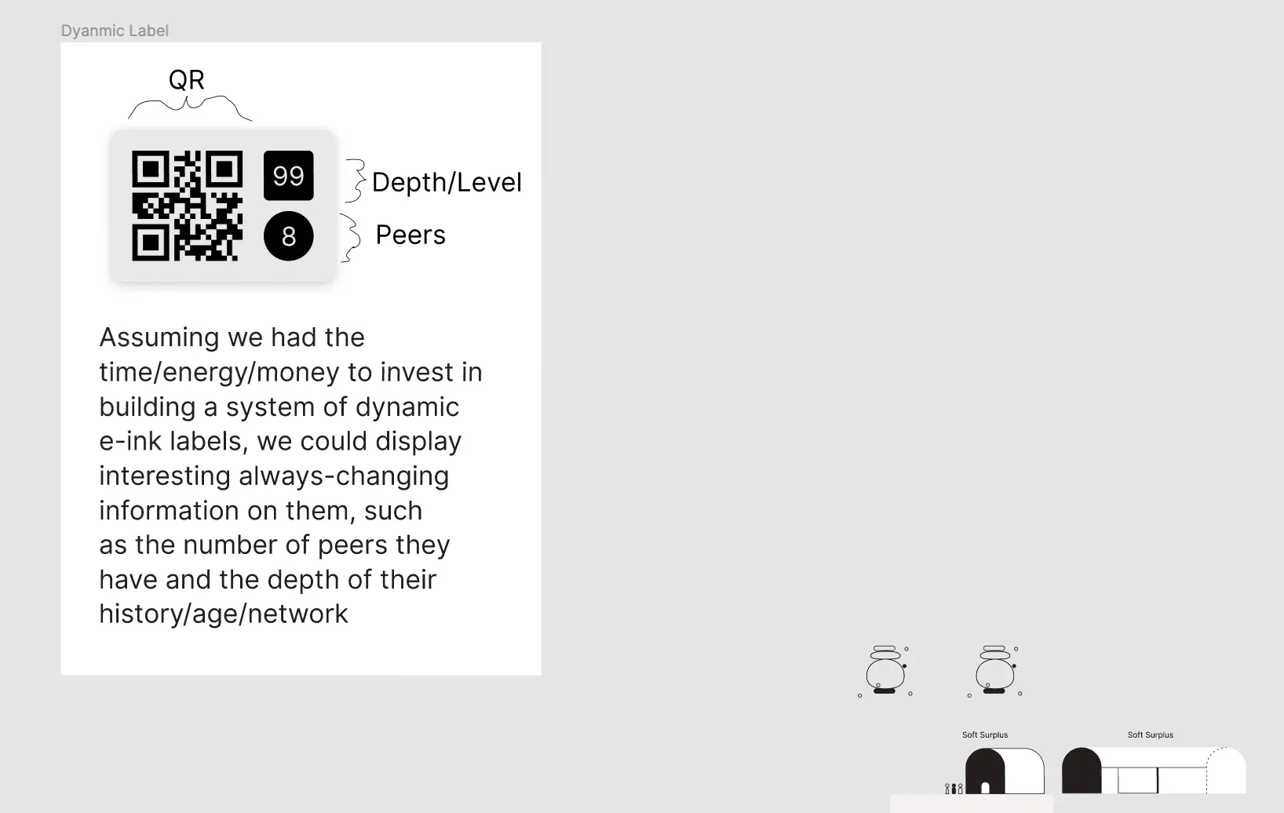This screenshot has width=1284, height=813.
Task: Select the e-ink labels description paragraph
Action: (x=290, y=476)
